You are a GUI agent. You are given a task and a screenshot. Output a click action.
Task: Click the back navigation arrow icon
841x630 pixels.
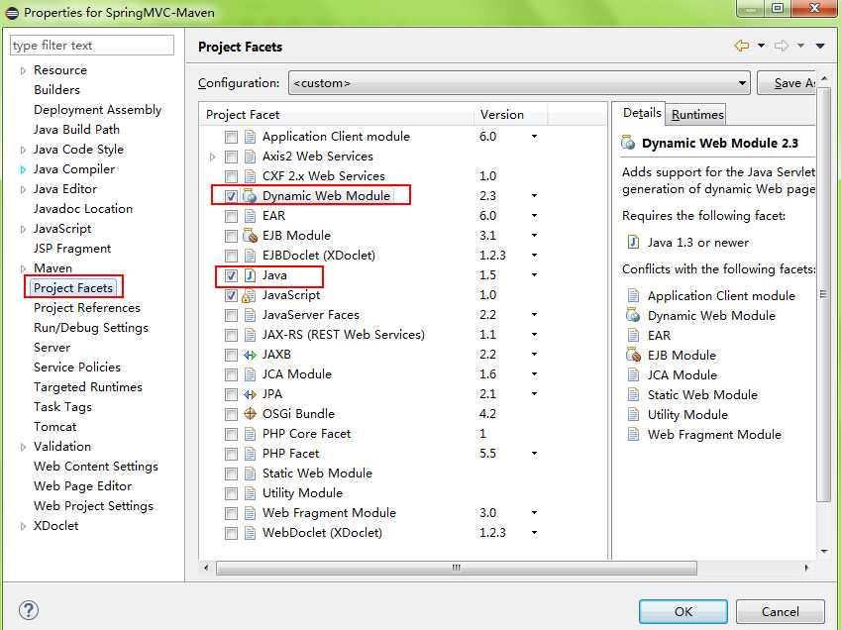[x=742, y=46]
